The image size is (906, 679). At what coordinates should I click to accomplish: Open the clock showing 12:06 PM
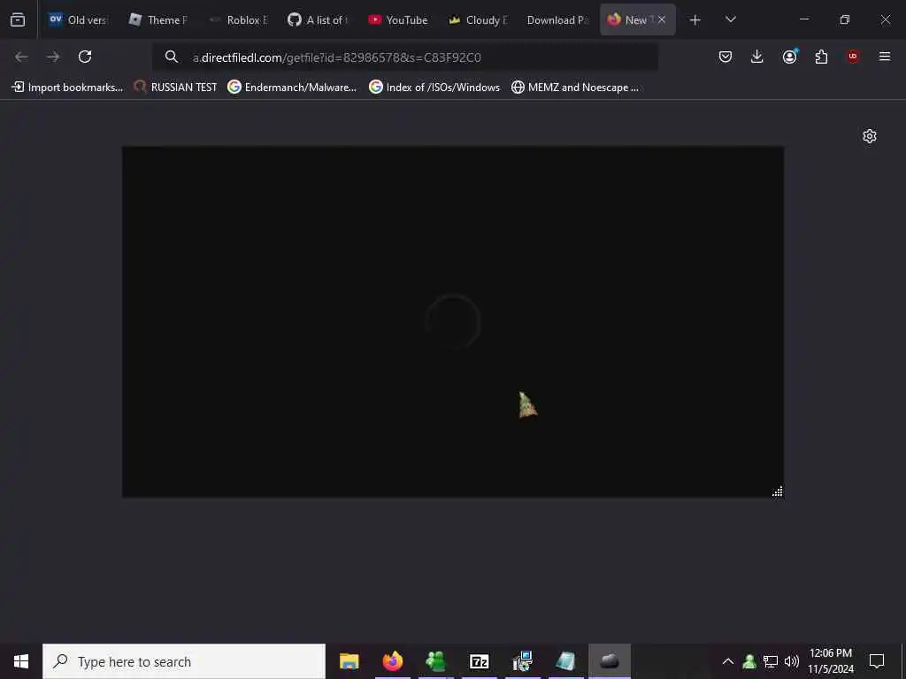click(x=830, y=661)
